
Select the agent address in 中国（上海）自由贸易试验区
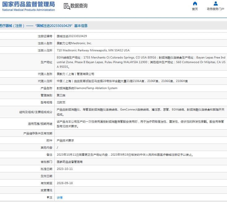122,81
